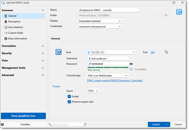Reveal password with the eye icon
The width and height of the screenshot is (189, 131).
(x=131, y=64)
